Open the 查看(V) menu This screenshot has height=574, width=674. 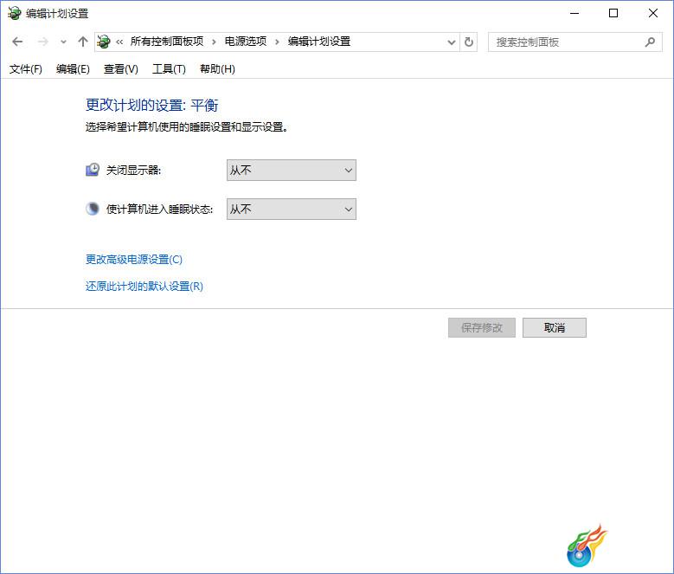click(121, 69)
